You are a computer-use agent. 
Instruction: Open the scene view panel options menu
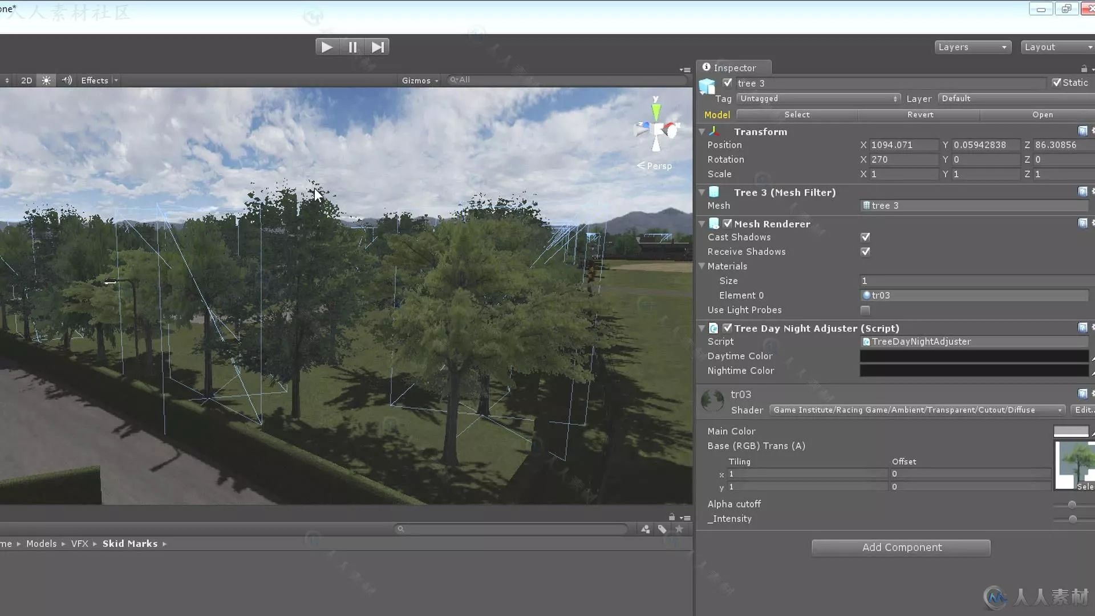tap(685, 70)
